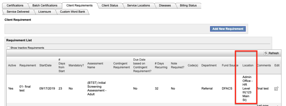This screenshot has height=106, width=286.
Task: Click the Department column header
Action: pyautogui.click(x=209, y=65)
